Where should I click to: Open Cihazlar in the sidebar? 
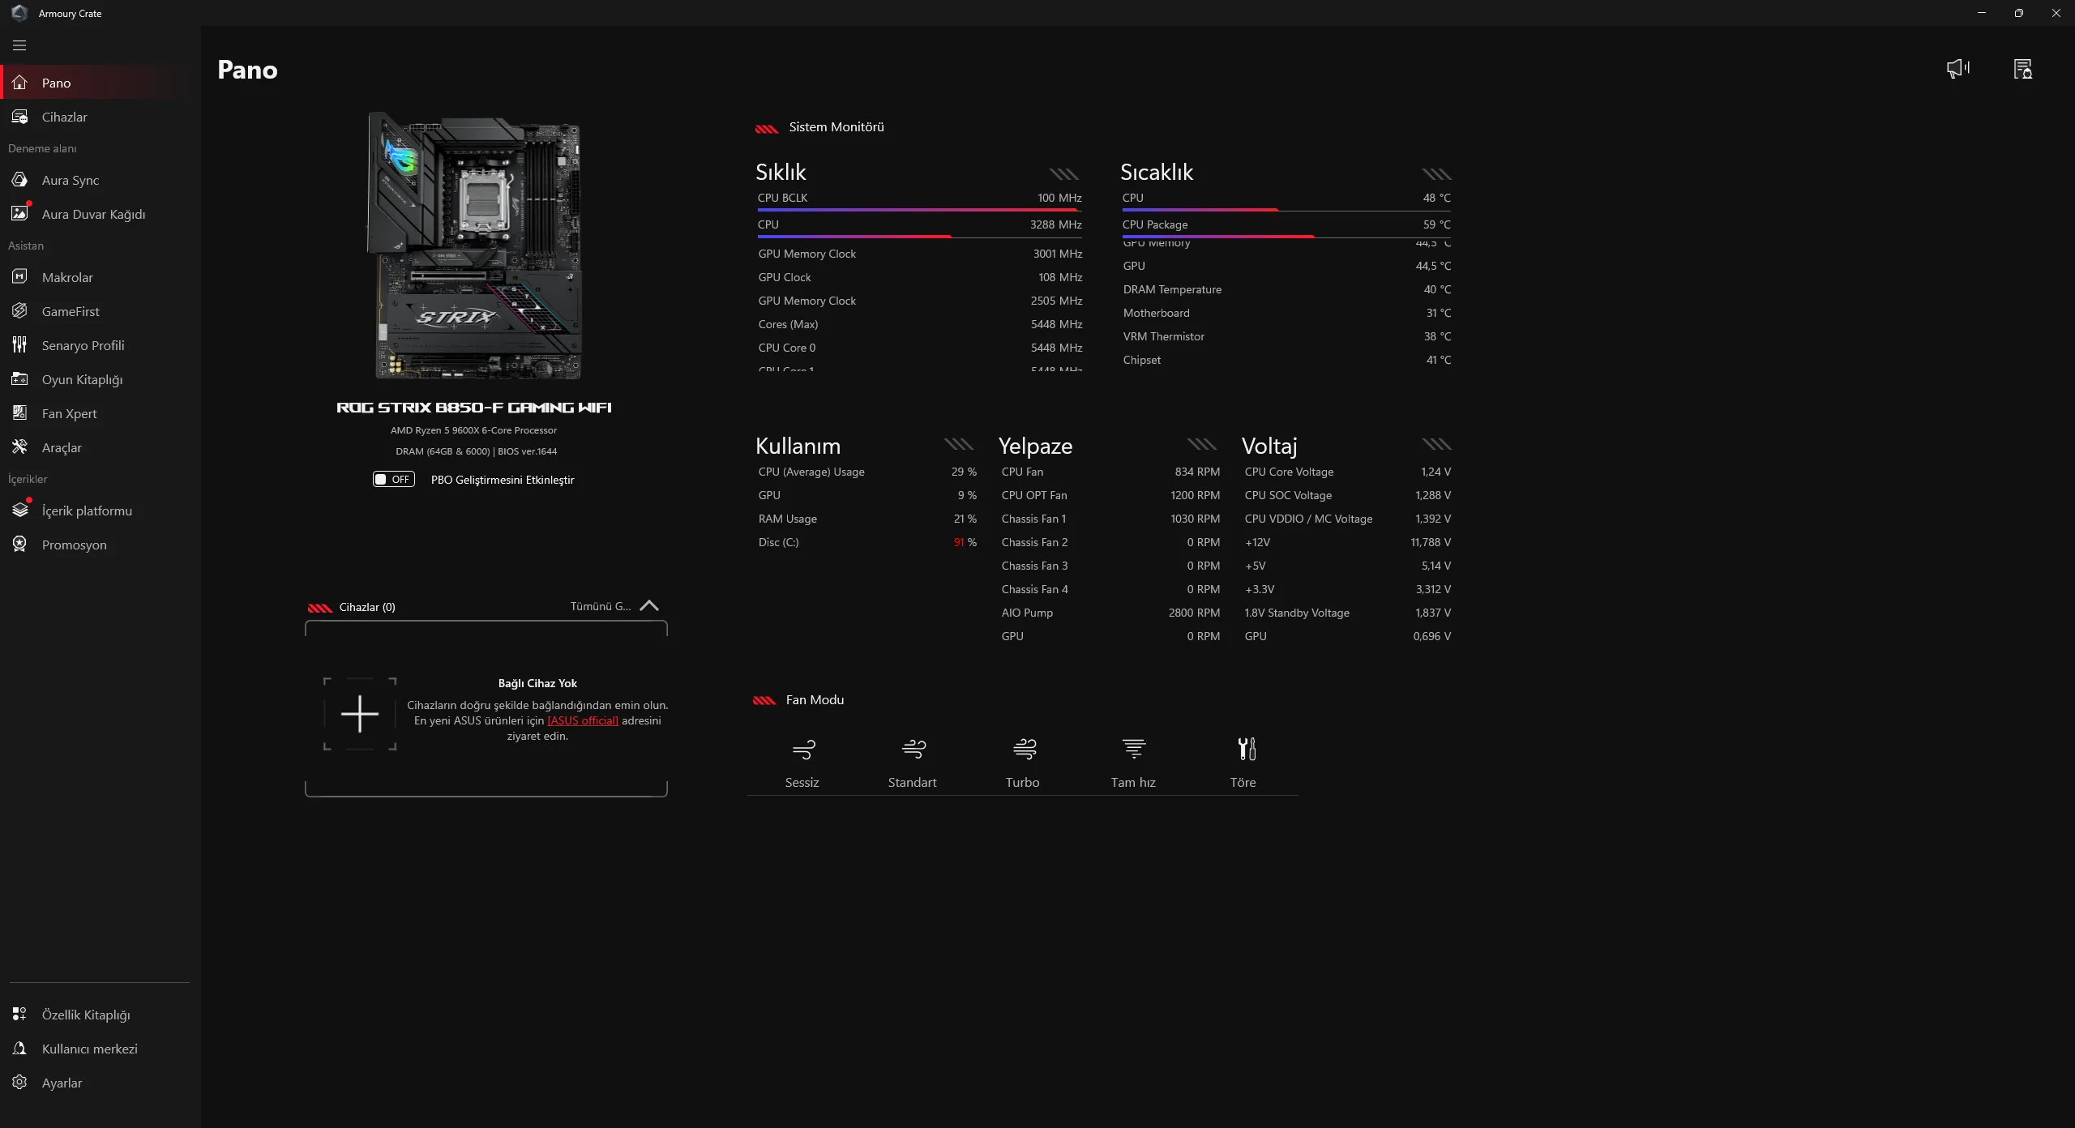tap(64, 117)
